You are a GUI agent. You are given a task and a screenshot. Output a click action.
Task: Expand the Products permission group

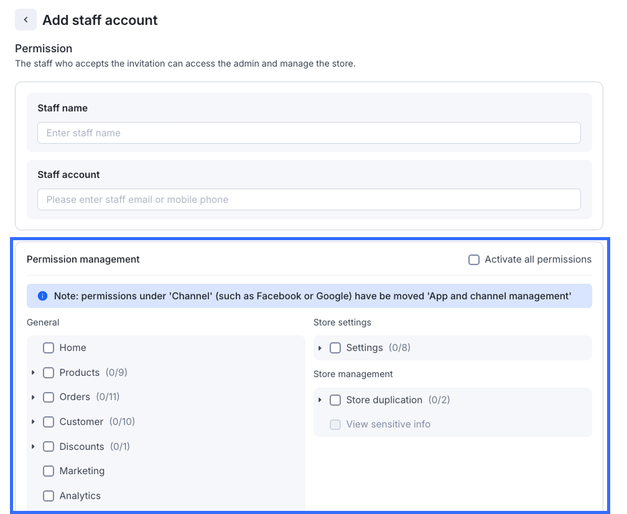33,373
